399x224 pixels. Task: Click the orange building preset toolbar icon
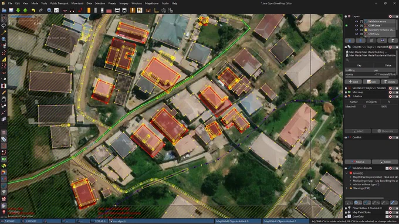(x=89, y=11)
